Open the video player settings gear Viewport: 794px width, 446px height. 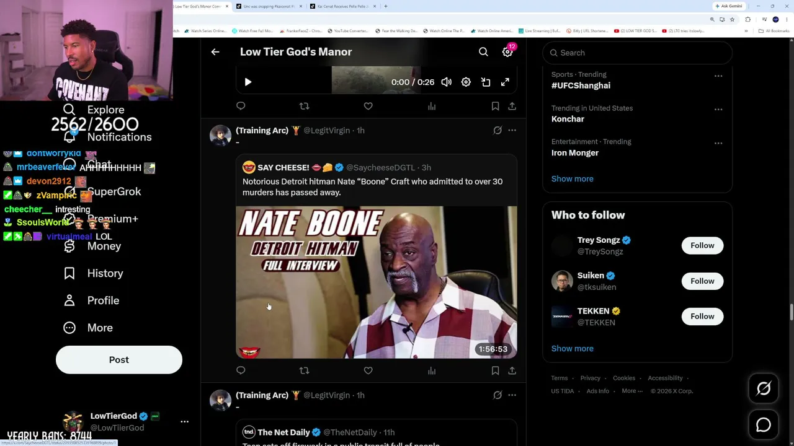coord(466,82)
